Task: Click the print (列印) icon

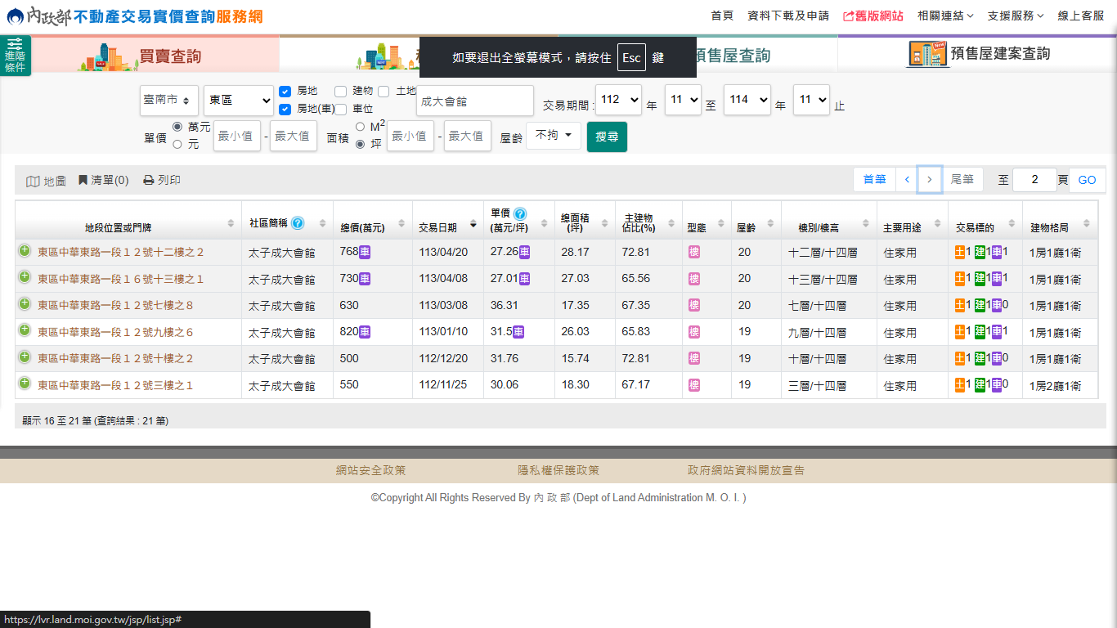Action: pyautogui.click(x=148, y=180)
